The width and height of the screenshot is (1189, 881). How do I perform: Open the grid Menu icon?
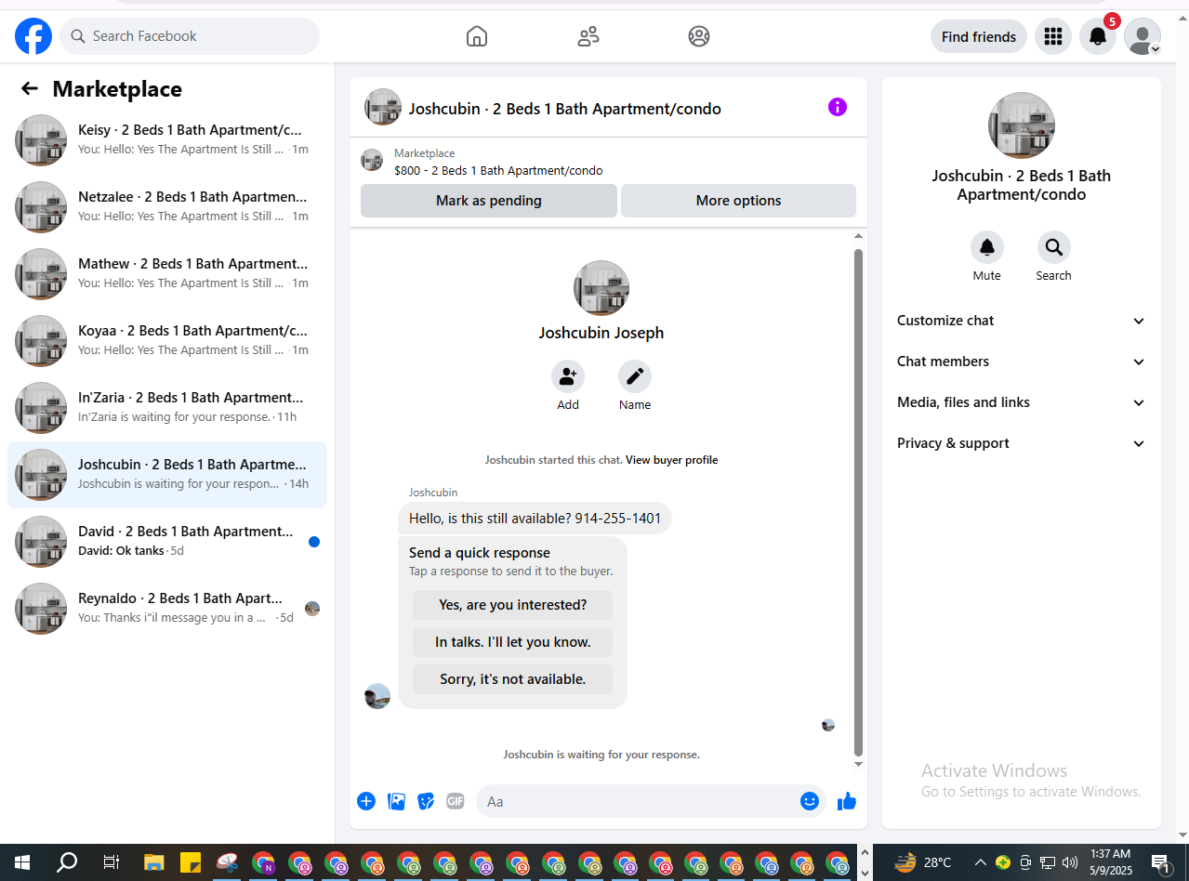click(1053, 36)
